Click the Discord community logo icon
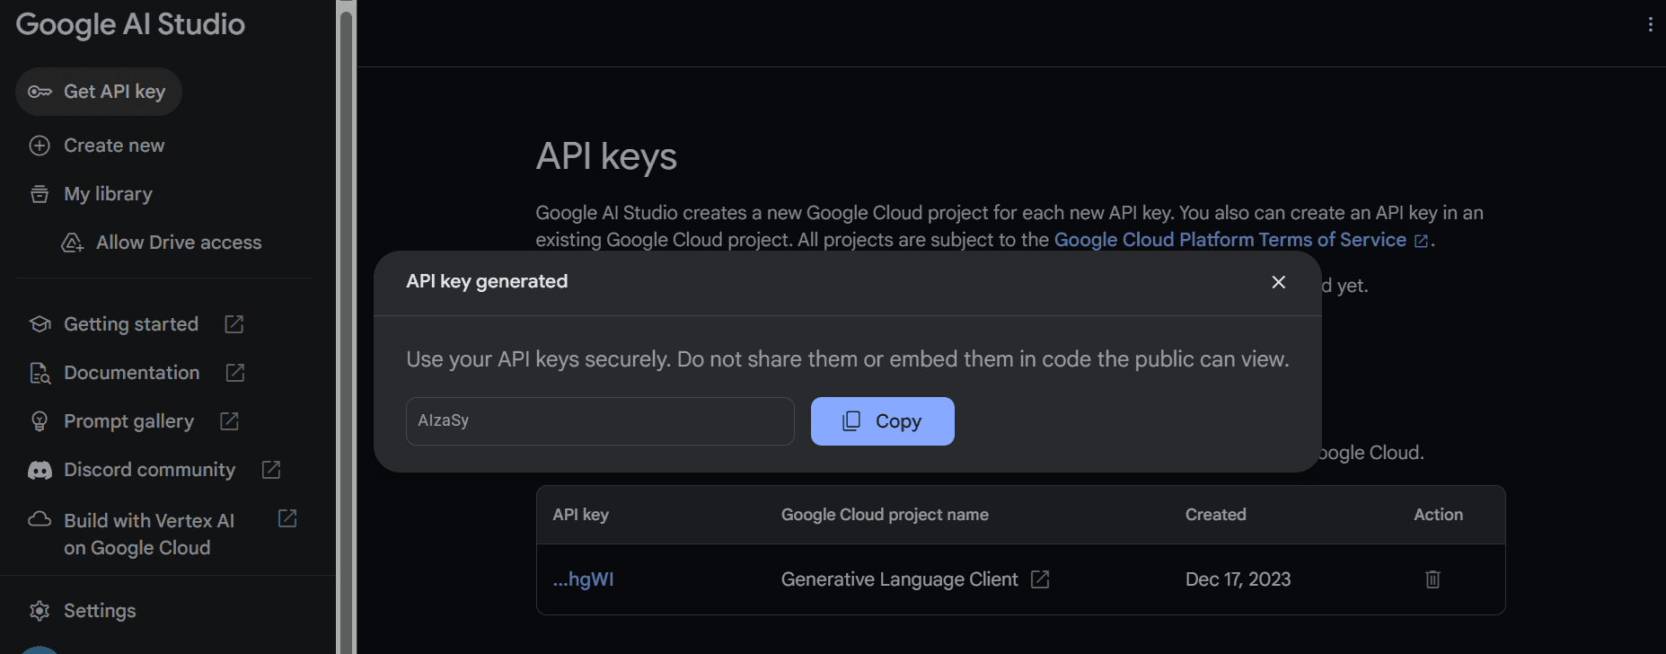 [x=40, y=470]
